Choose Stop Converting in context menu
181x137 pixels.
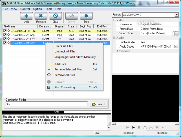(x=74, y=87)
